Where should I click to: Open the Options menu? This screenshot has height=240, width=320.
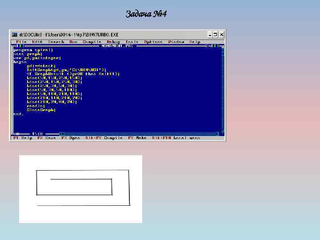tap(153, 42)
